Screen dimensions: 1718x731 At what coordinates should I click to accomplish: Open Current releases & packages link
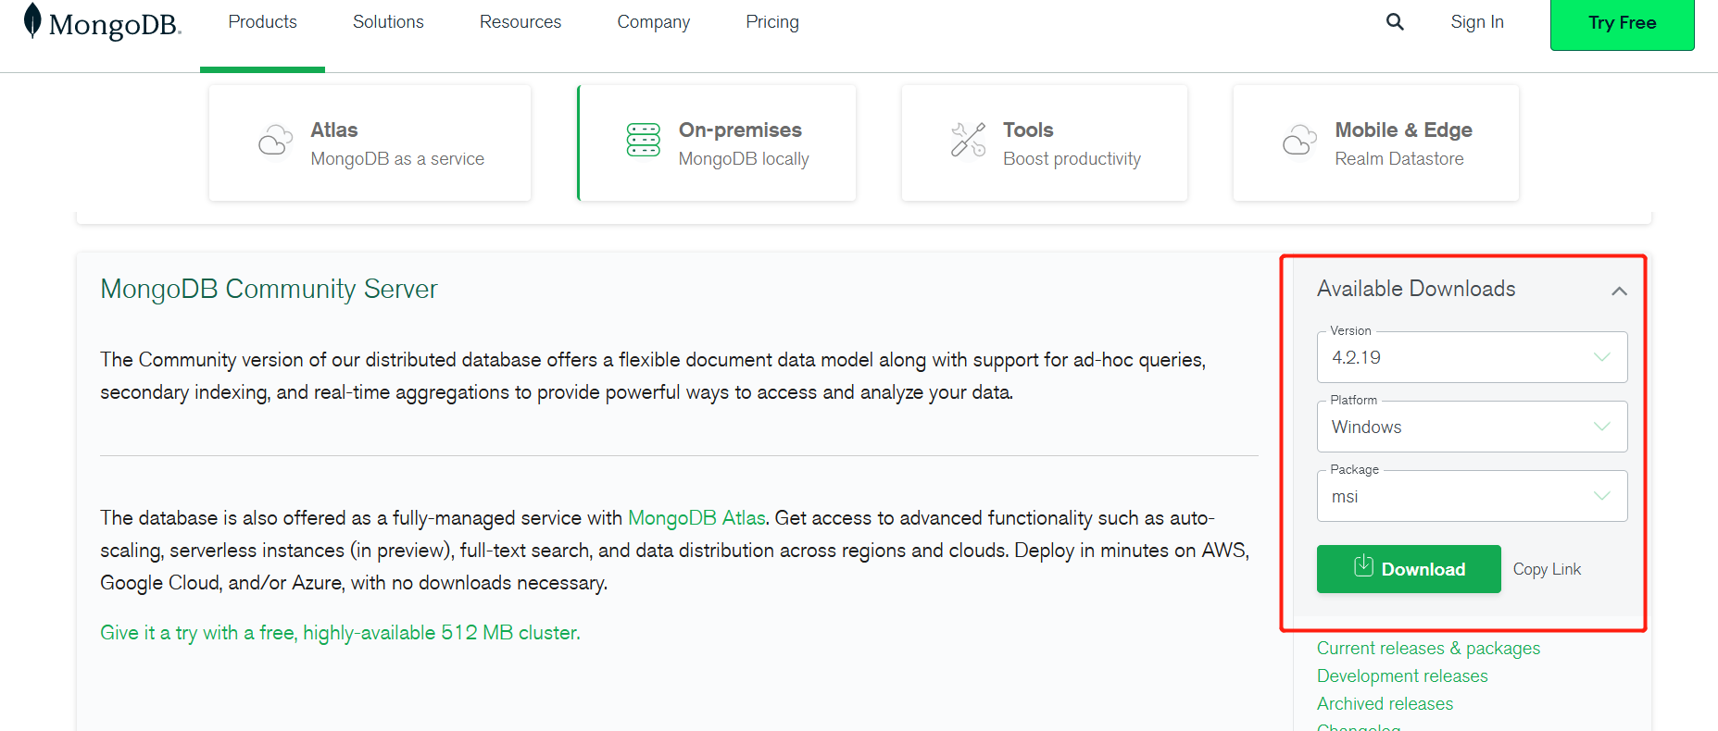click(1428, 649)
